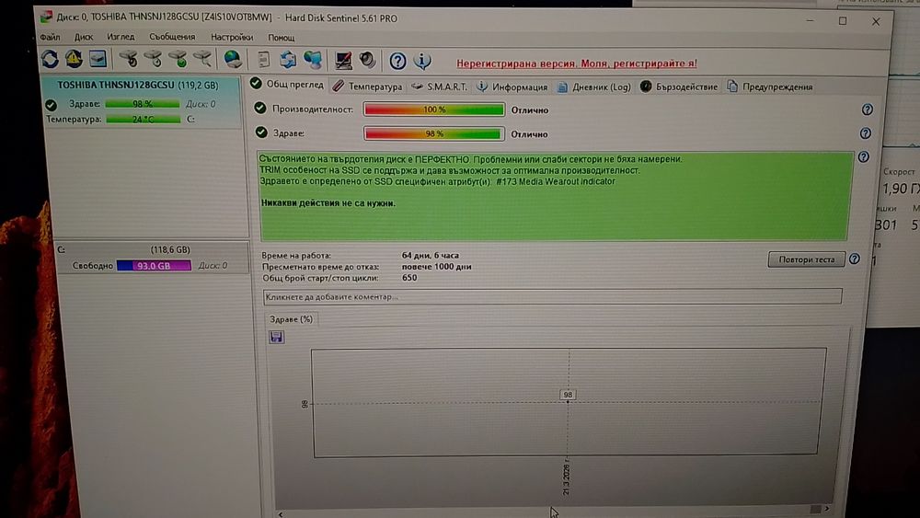The height and width of the screenshot is (518, 920).
Task: Switch to the Температура tab
Action: (x=368, y=86)
